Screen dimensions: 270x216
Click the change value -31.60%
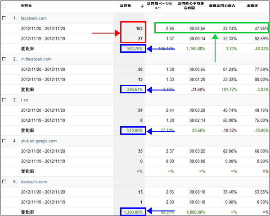[x=198, y=90]
